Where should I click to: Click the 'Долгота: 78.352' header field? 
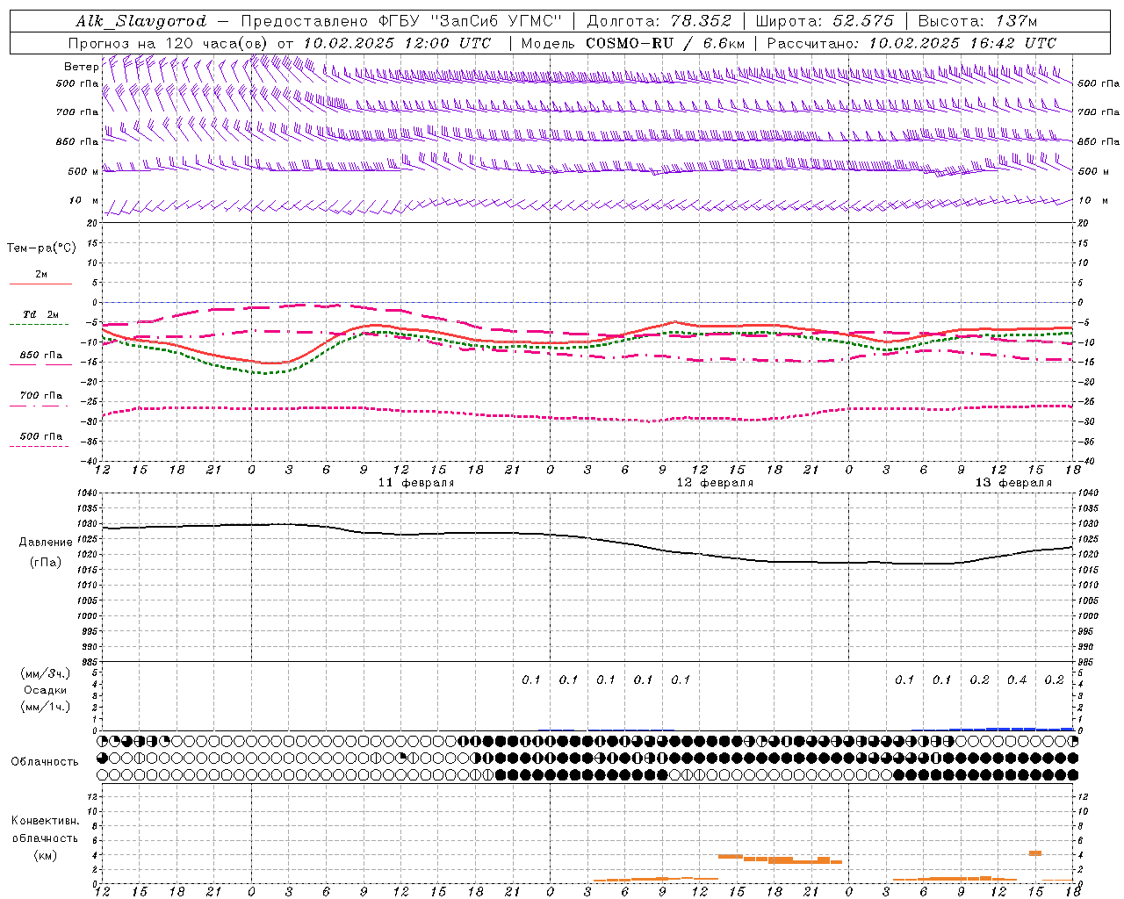(x=659, y=21)
